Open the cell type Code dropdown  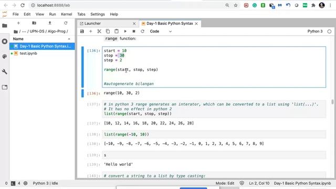point(161,31)
